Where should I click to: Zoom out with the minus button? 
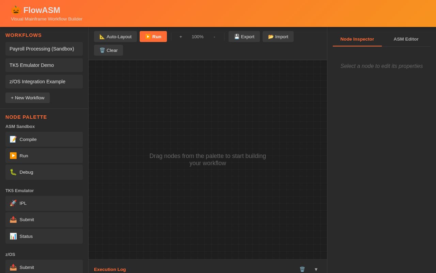pyautogui.click(x=214, y=37)
